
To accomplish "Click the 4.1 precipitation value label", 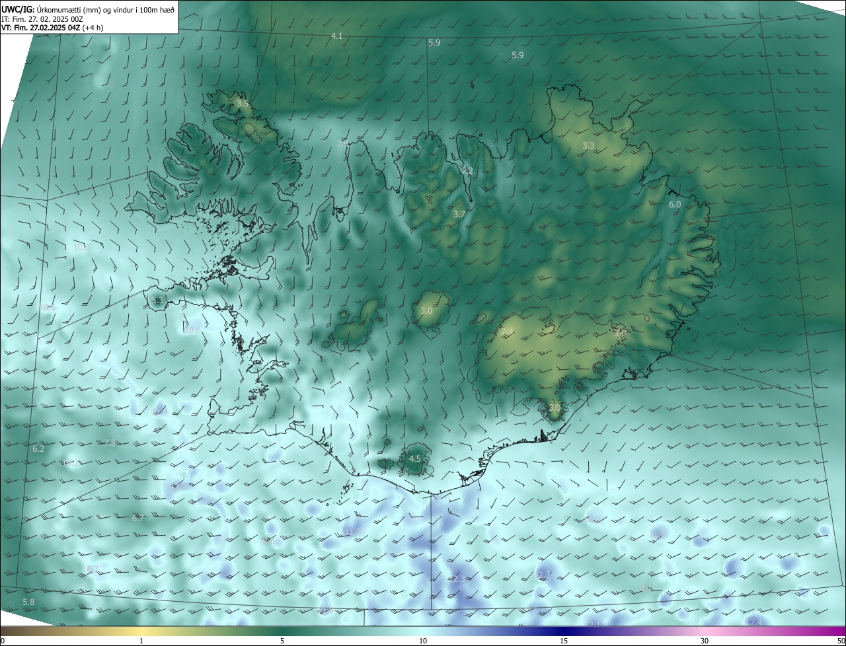I will click(x=337, y=36).
